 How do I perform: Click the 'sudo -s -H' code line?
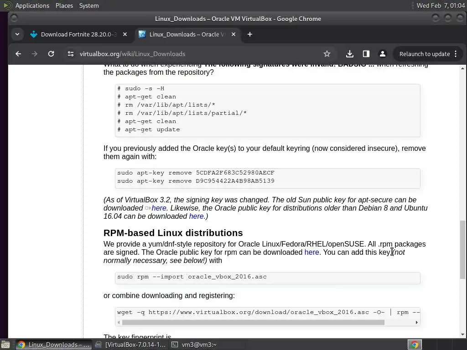pos(141,88)
